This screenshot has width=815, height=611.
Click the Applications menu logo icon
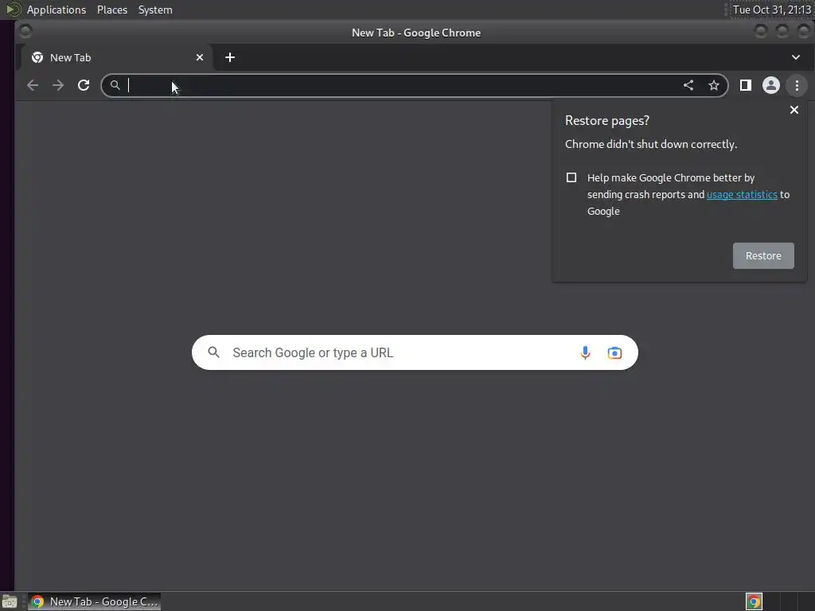[x=13, y=10]
